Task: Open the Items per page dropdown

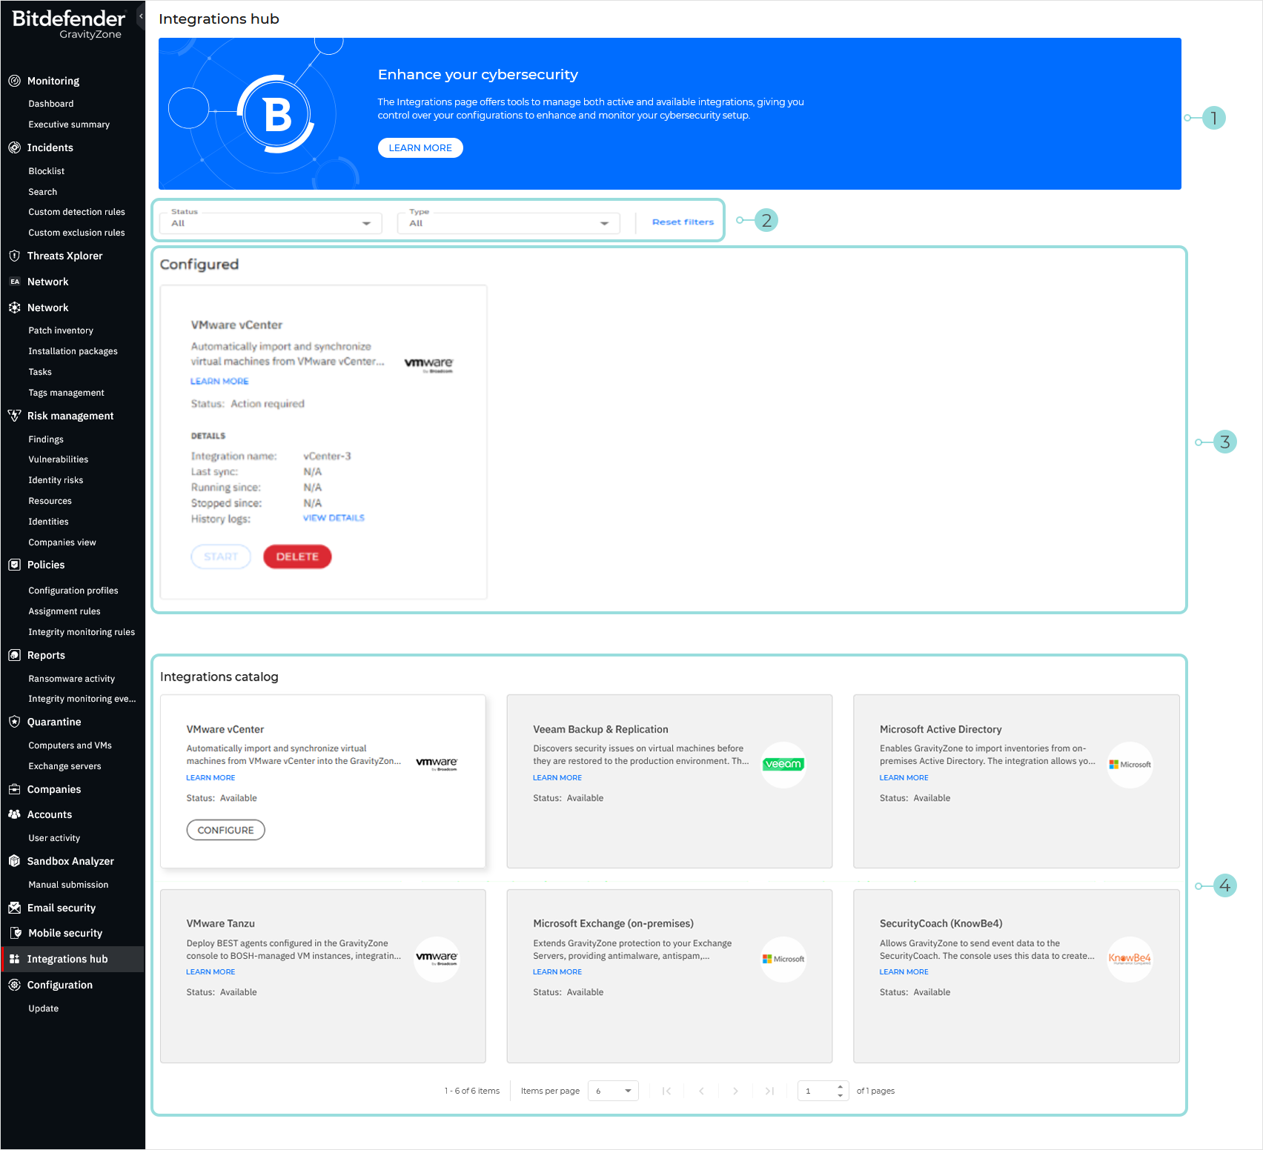Action: (612, 1090)
